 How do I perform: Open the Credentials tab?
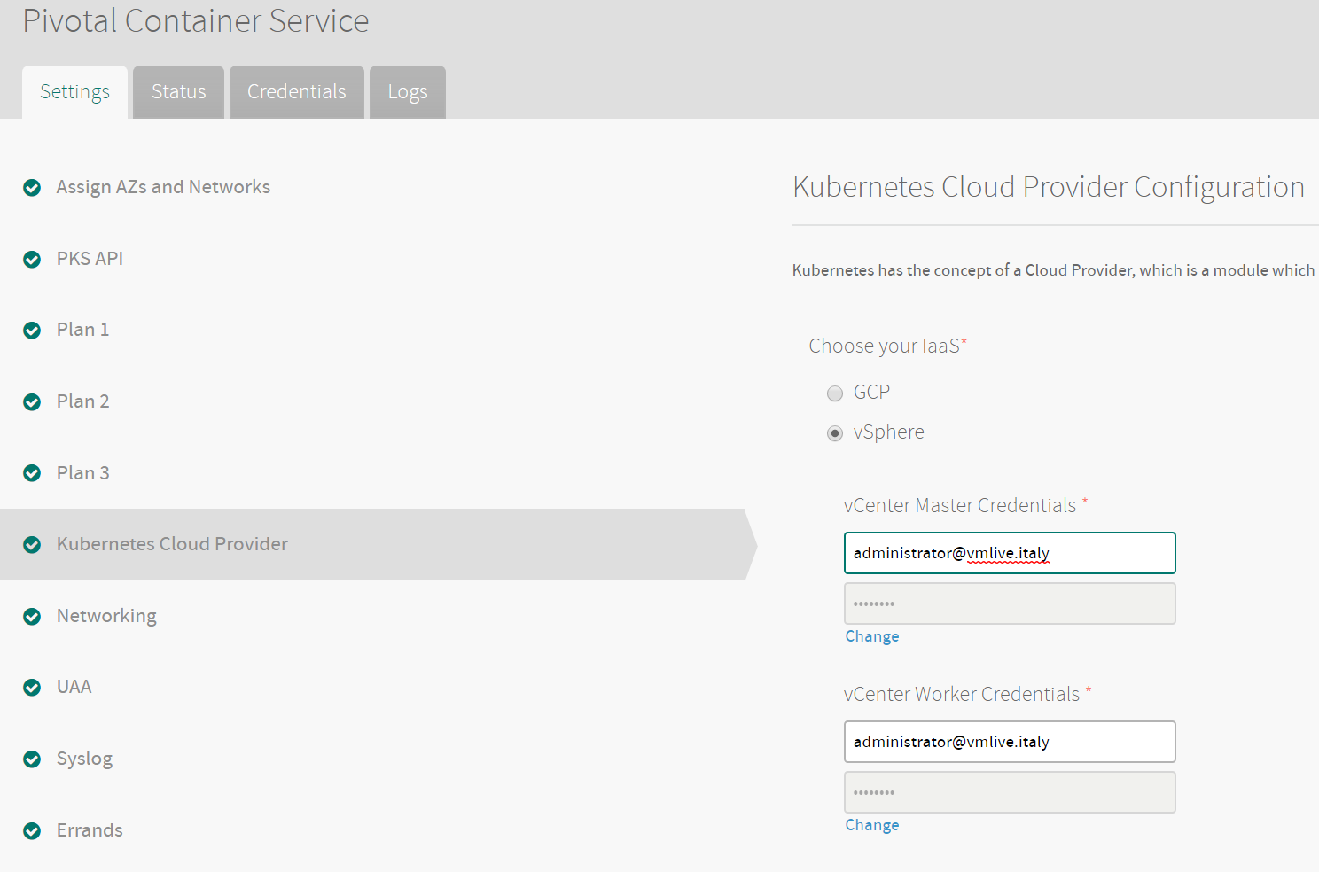tap(297, 92)
